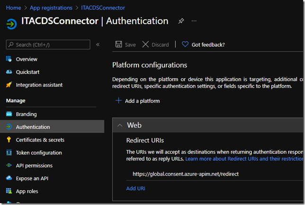
Task: Go to the Branding page
Action: [26, 114]
